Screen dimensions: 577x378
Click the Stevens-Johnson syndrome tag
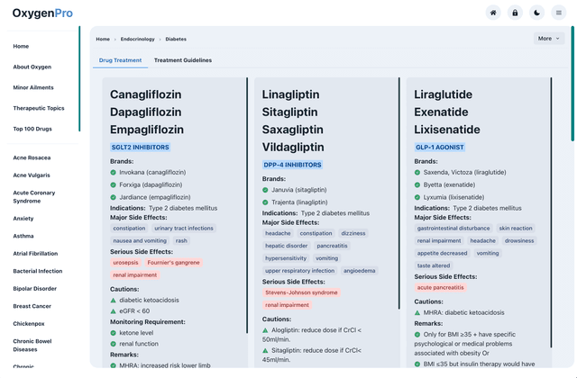point(301,292)
